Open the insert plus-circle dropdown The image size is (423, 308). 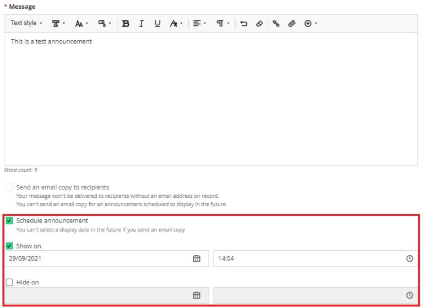[310, 24]
